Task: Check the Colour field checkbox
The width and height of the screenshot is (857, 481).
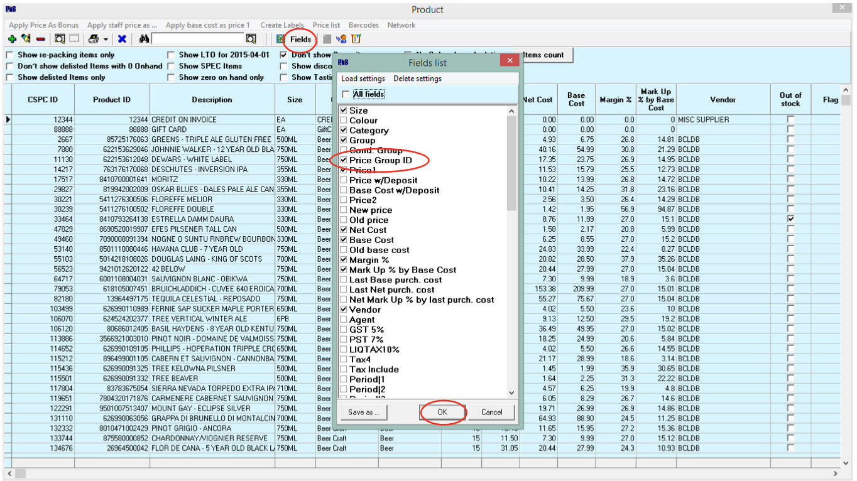Action: pos(343,121)
